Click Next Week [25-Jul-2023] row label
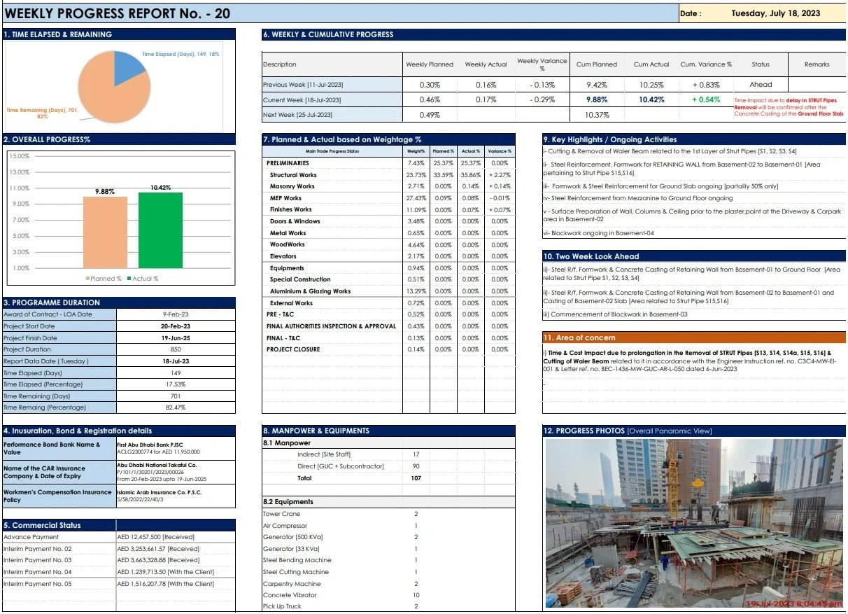Screen dimensions: 848x614 [332, 115]
